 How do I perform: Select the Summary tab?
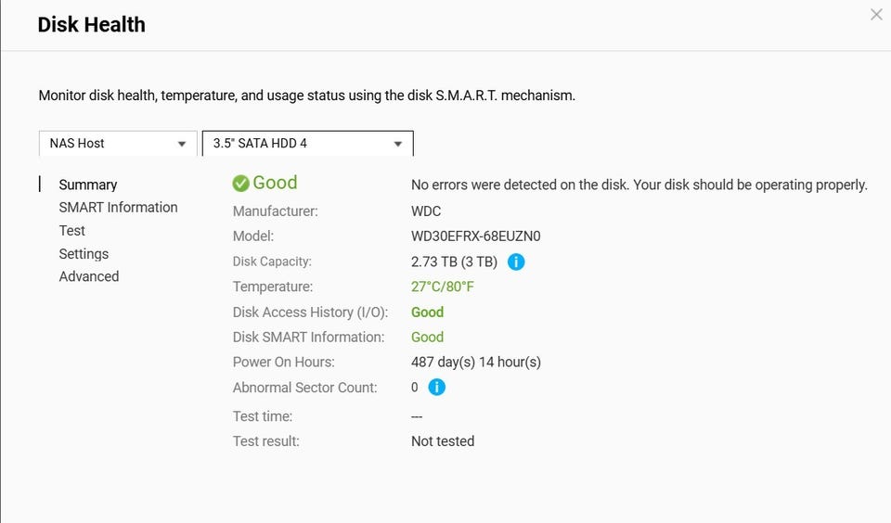coord(88,185)
